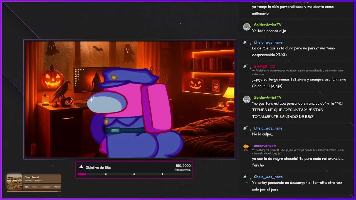Click the SpiderArtistTV name above "no pus tons estaba pensando"

pos(268,97)
